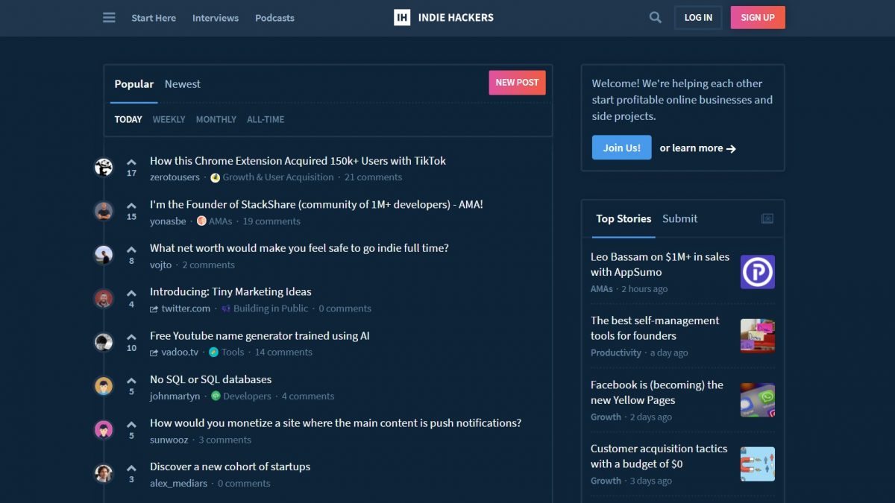895x503 pixels.
Task: Open sunwooz avatar
Action: tap(104, 430)
